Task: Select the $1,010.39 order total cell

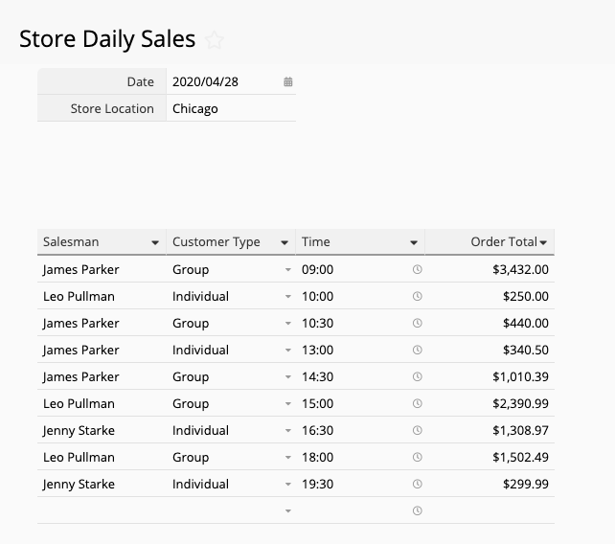Action: pyautogui.click(x=490, y=376)
